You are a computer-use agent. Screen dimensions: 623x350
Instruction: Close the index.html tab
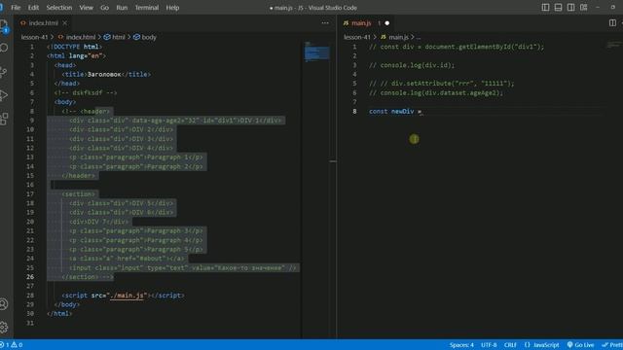click(x=65, y=23)
